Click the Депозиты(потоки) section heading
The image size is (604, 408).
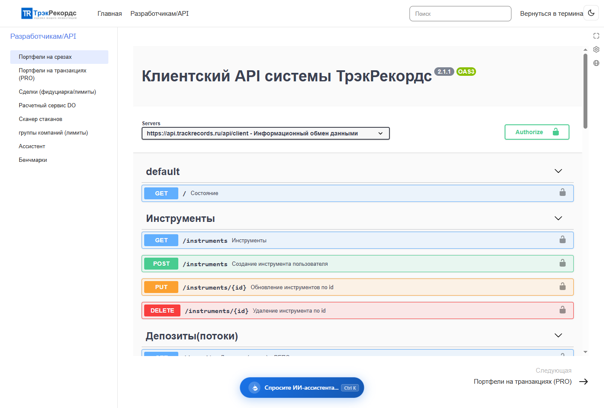(192, 336)
